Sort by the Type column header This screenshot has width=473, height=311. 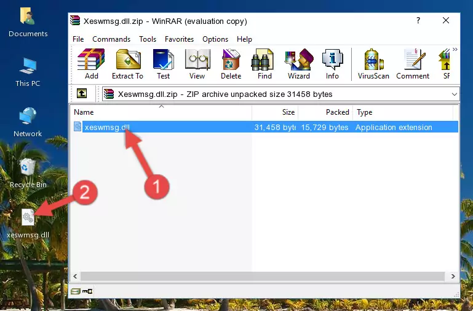403,112
